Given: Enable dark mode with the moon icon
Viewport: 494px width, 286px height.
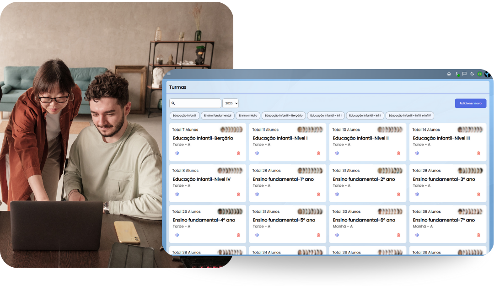Looking at the screenshot, I should (472, 74).
